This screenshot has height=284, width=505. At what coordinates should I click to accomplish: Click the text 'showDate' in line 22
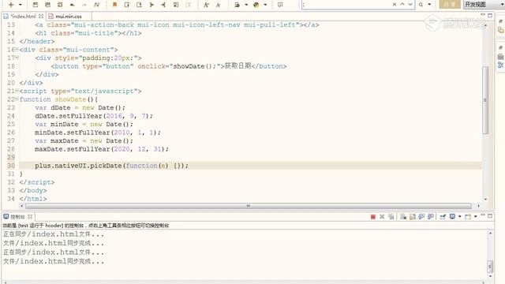tap(70, 99)
